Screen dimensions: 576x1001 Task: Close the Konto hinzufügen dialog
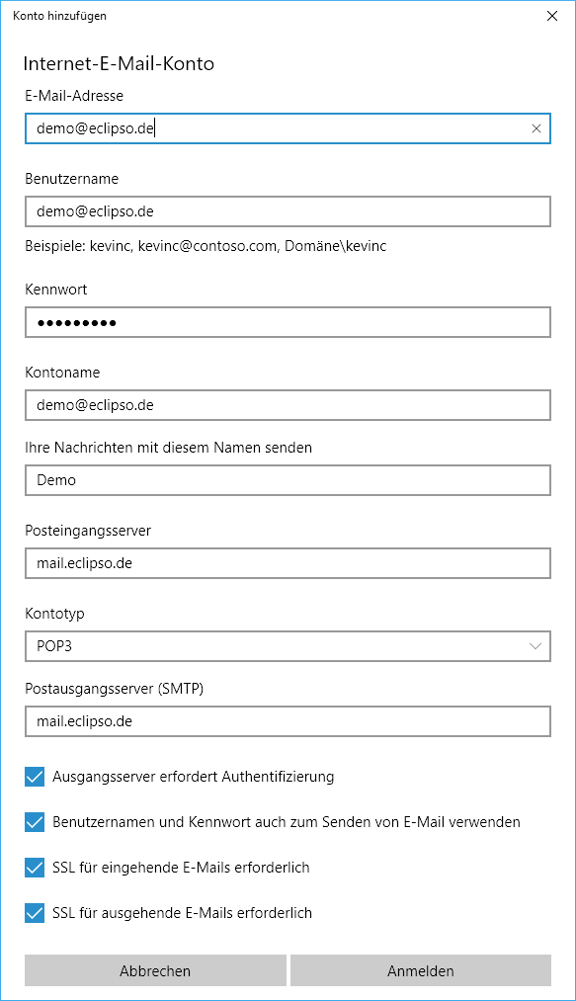point(551,16)
